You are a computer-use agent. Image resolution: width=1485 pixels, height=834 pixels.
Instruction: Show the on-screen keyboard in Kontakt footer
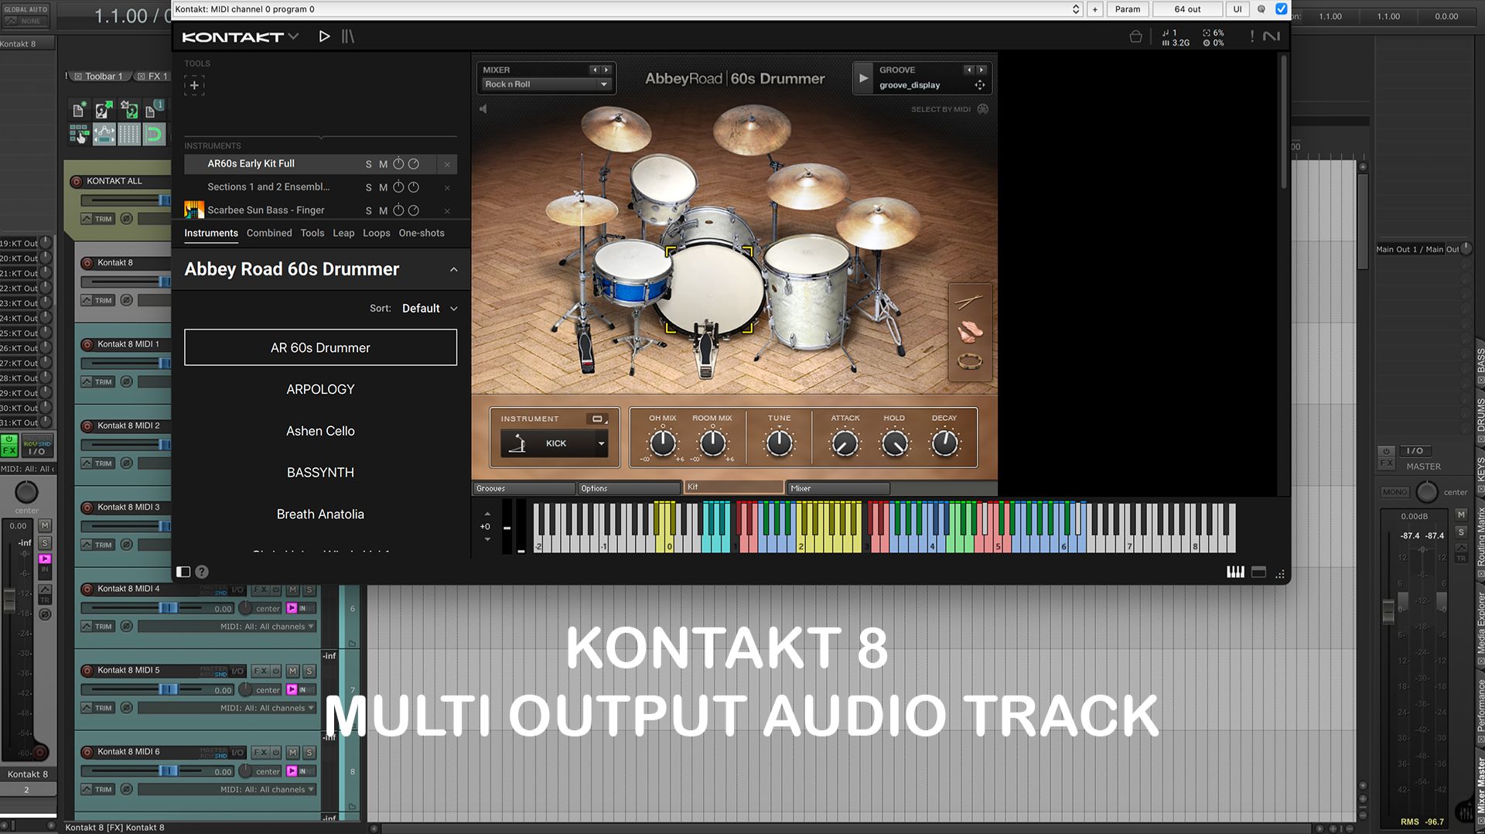1235,573
